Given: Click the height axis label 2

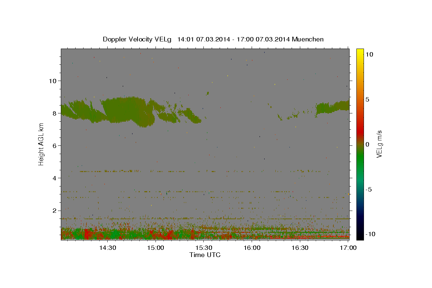Looking at the screenshot, I should point(54,211).
